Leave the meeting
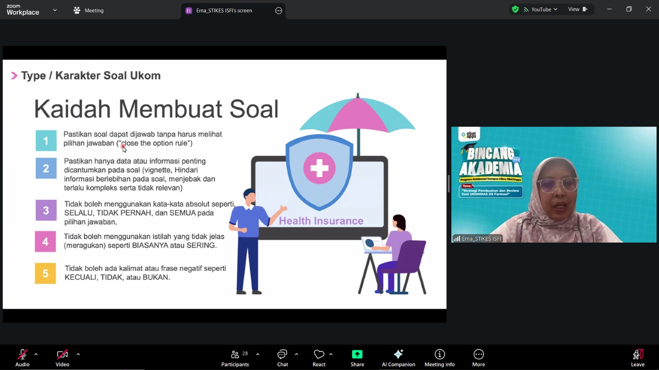Screen dimensions: 659x370 pyautogui.click(x=638, y=358)
